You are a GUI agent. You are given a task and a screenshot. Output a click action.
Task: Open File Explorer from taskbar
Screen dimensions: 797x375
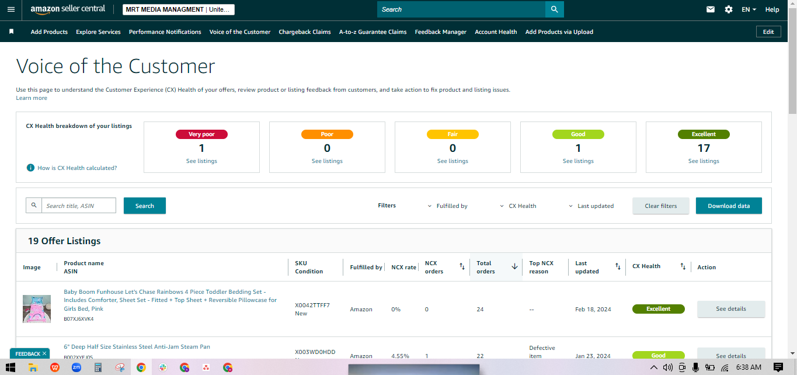33,367
